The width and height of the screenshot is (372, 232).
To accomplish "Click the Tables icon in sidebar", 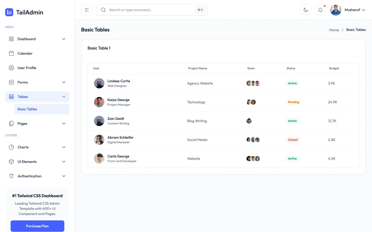I will coord(11,97).
